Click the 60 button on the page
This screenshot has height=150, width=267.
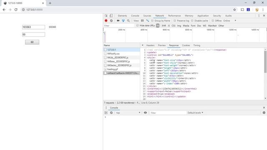(32, 42)
